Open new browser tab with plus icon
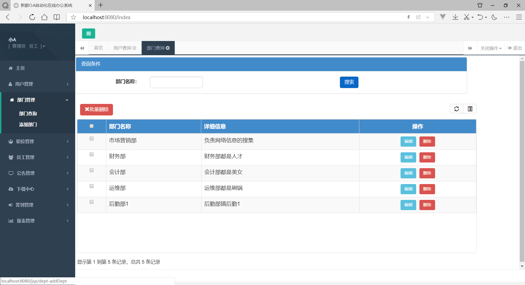 click(101, 5)
